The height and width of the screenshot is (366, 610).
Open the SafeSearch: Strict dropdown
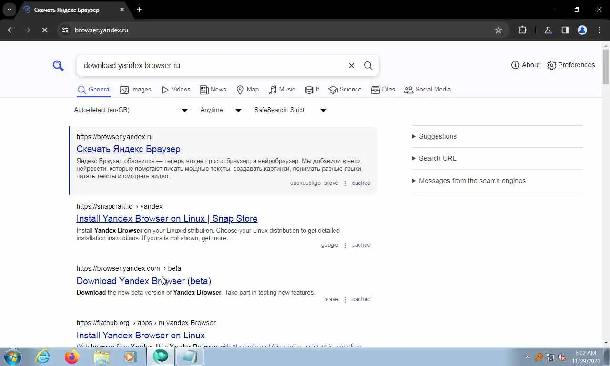(x=290, y=110)
